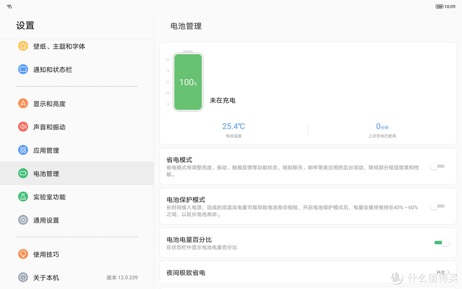Image resolution: width=462 pixels, height=289 pixels.
Task: Click the large green battery graphic
Action: tap(188, 81)
